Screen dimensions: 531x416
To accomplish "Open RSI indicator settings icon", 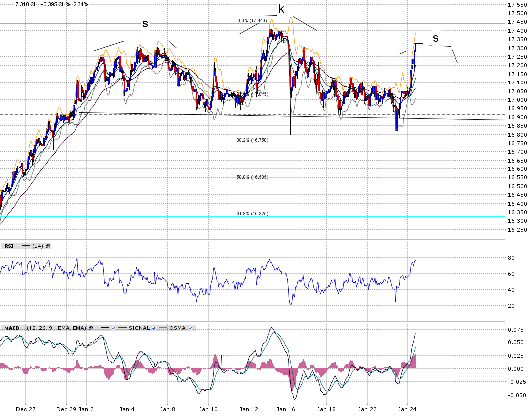I will (48, 246).
